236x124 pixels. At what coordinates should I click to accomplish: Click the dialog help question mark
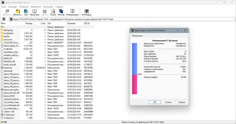pyautogui.click(x=178, y=30)
